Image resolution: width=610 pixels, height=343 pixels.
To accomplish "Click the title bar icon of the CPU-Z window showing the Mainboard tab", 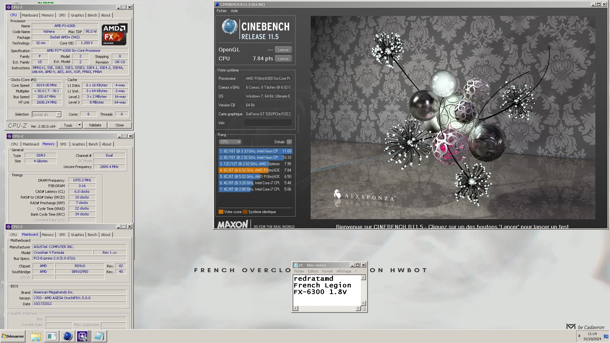I will point(9,227).
